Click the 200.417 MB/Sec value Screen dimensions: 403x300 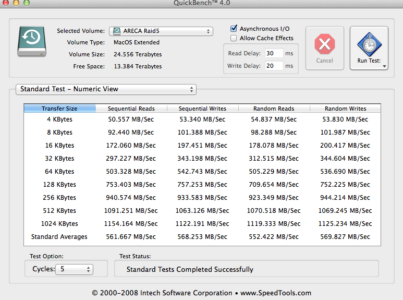pyautogui.click(x=345, y=146)
